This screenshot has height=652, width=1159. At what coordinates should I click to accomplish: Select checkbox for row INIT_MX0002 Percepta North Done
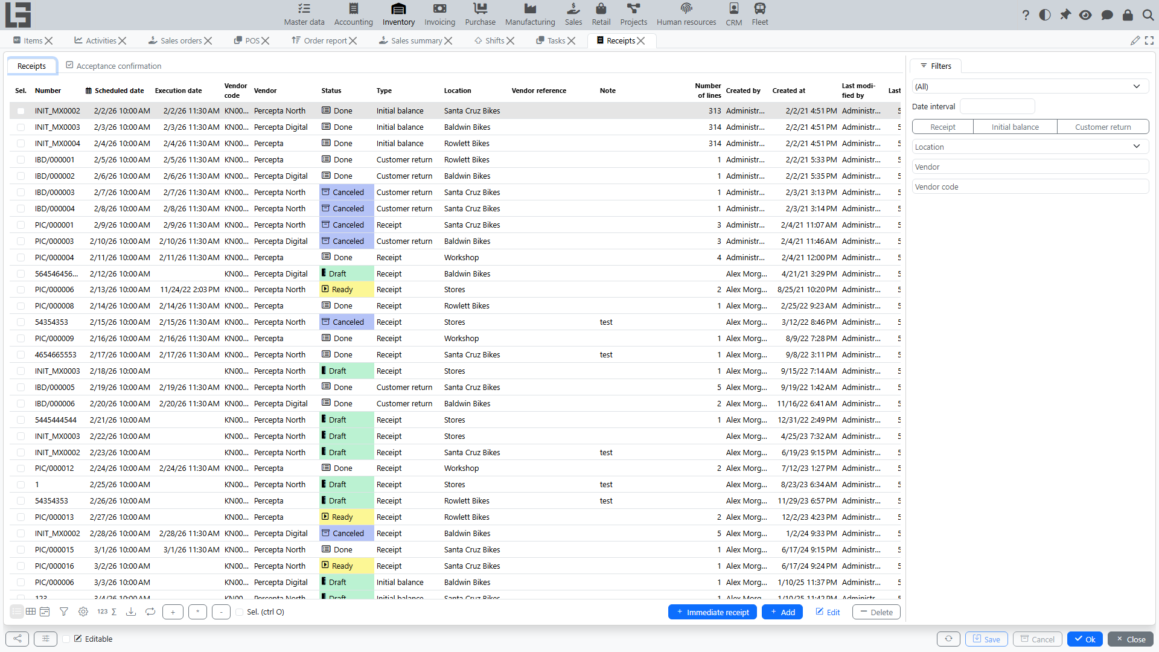click(21, 111)
